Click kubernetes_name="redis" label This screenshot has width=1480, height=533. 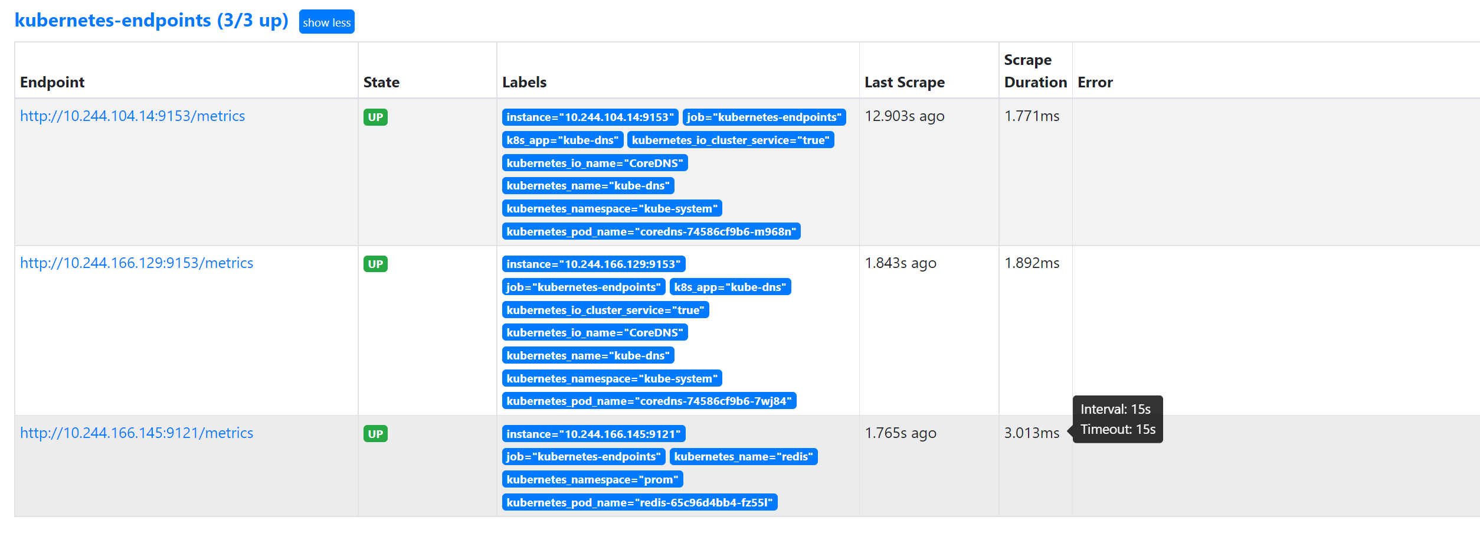click(x=744, y=456)
